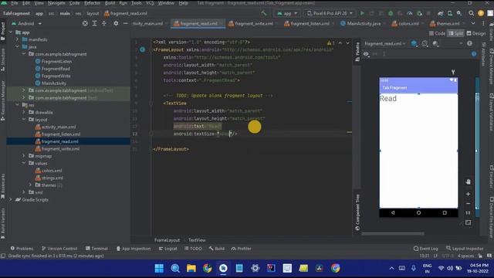Image resolution: width=494 pixels, height=278 pixels.
Task: Click the preview back navigation triangle
Action: [x=393, y=213]
